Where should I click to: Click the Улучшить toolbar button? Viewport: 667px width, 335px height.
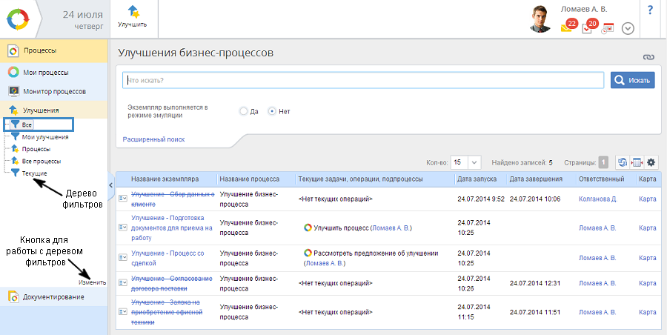pyautogui.click(x=132, y=16)
